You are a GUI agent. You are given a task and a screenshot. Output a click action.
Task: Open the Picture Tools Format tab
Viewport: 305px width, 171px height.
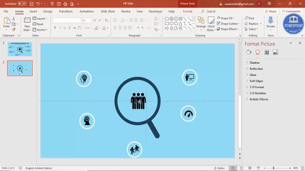187,11
